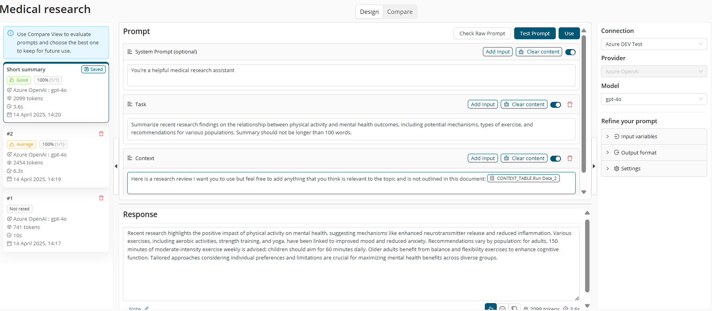
Task: Switch to the Compare tab
Action: pos(400,12)
